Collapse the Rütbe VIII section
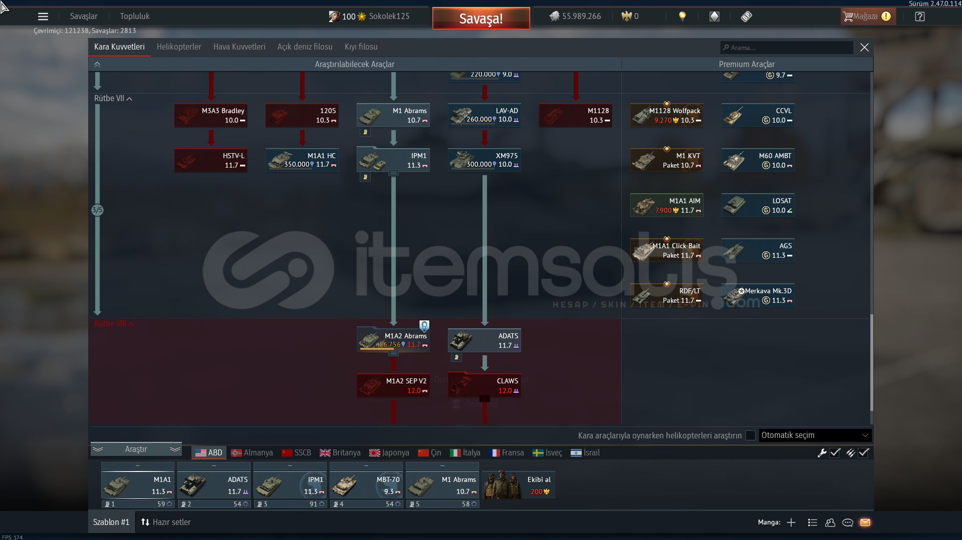The width and height of the screenshot is (962, 540). [x=114, y=324]
